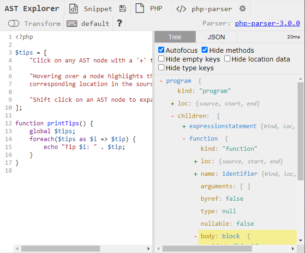Click the AST Explorer logo title

coord(32,9)
